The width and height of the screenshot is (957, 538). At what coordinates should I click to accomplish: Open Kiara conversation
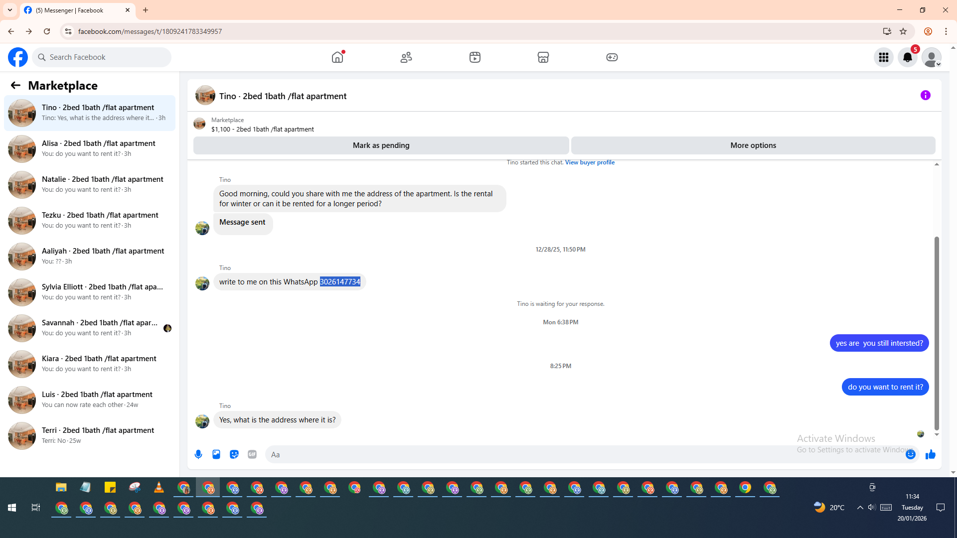tap(90, 364)
